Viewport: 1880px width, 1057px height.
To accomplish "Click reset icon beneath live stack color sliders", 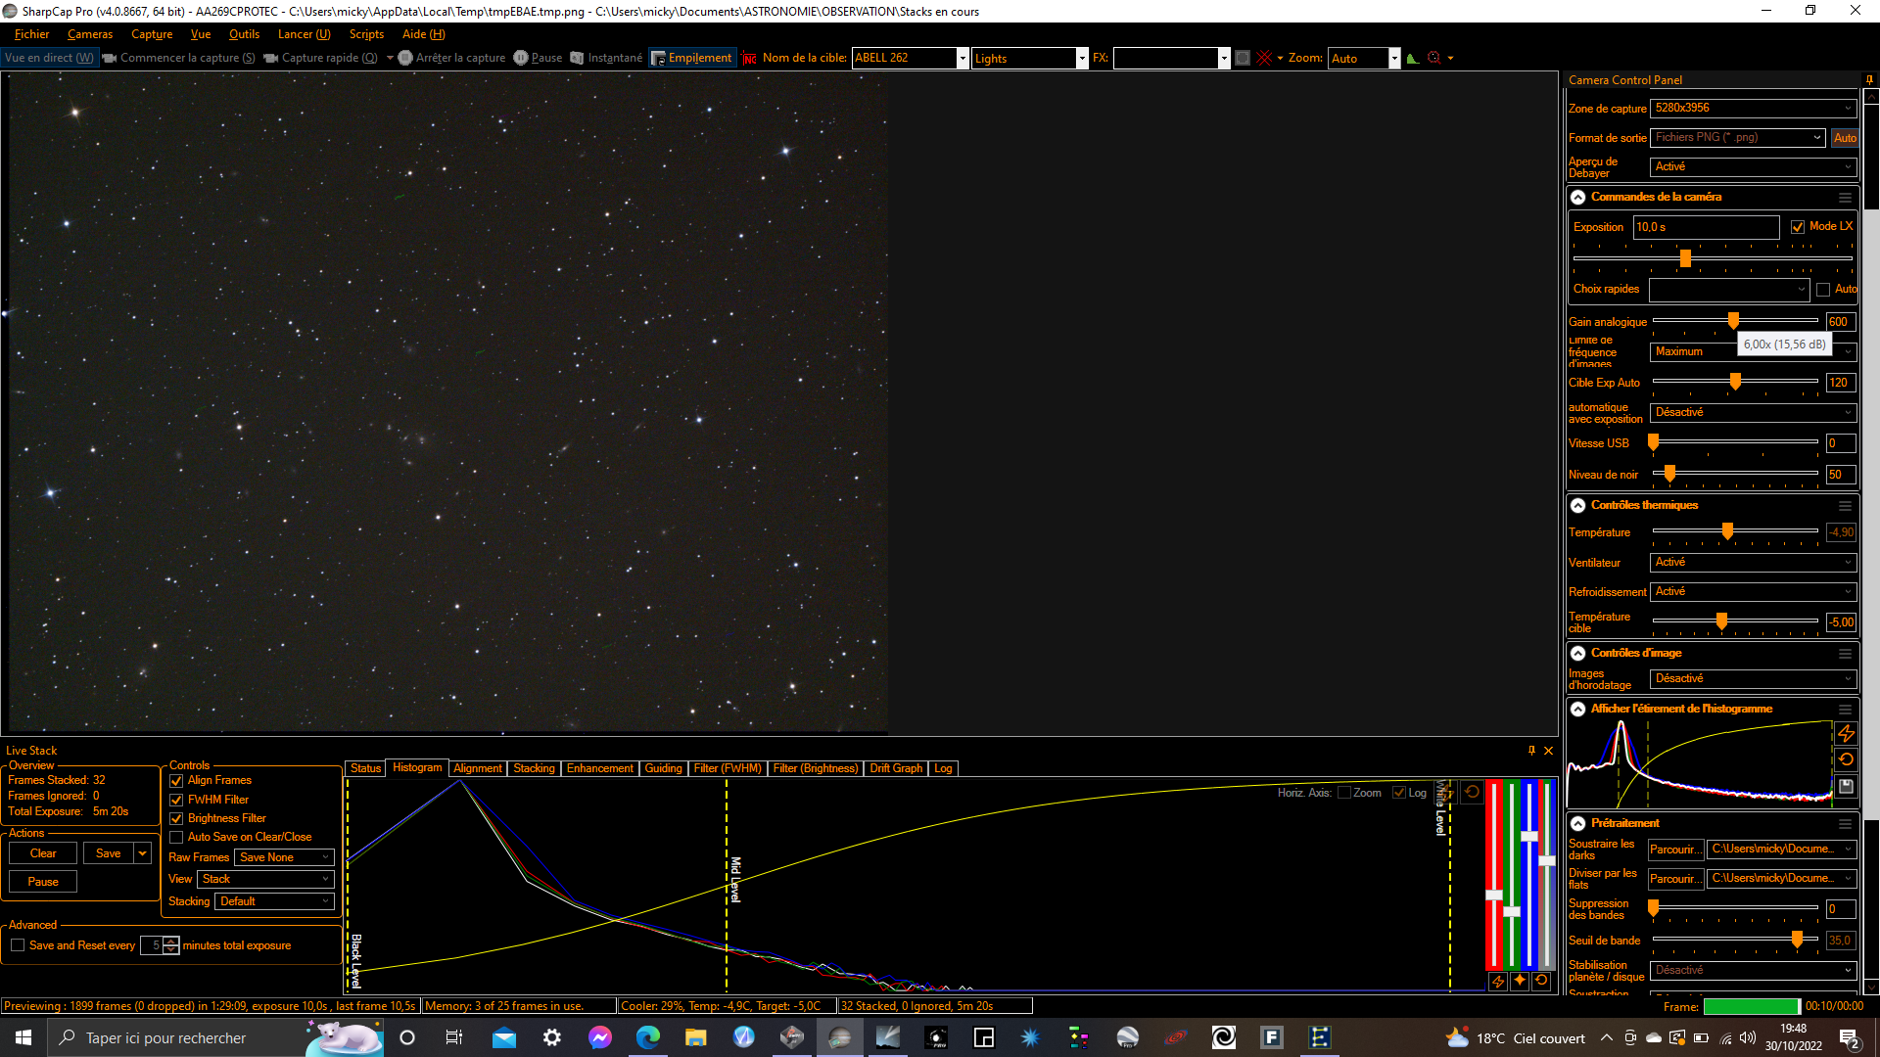I will click(1541, 981).
